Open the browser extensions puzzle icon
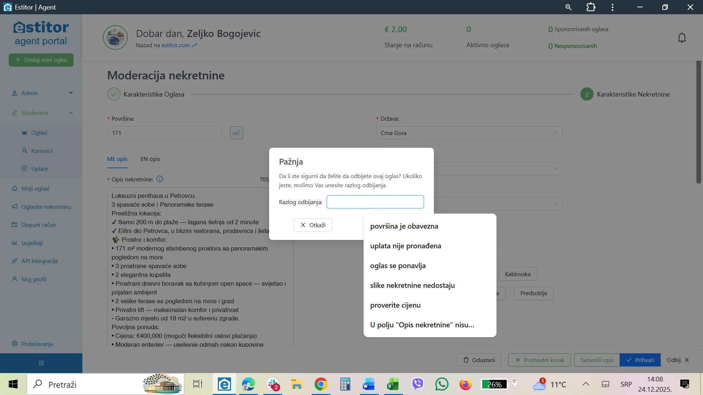Image resolution: width=703 pixels, height=395 pixels. (591, 7)
